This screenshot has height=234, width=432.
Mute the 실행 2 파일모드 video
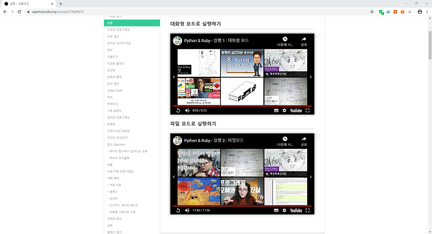(x=187, y=210)
